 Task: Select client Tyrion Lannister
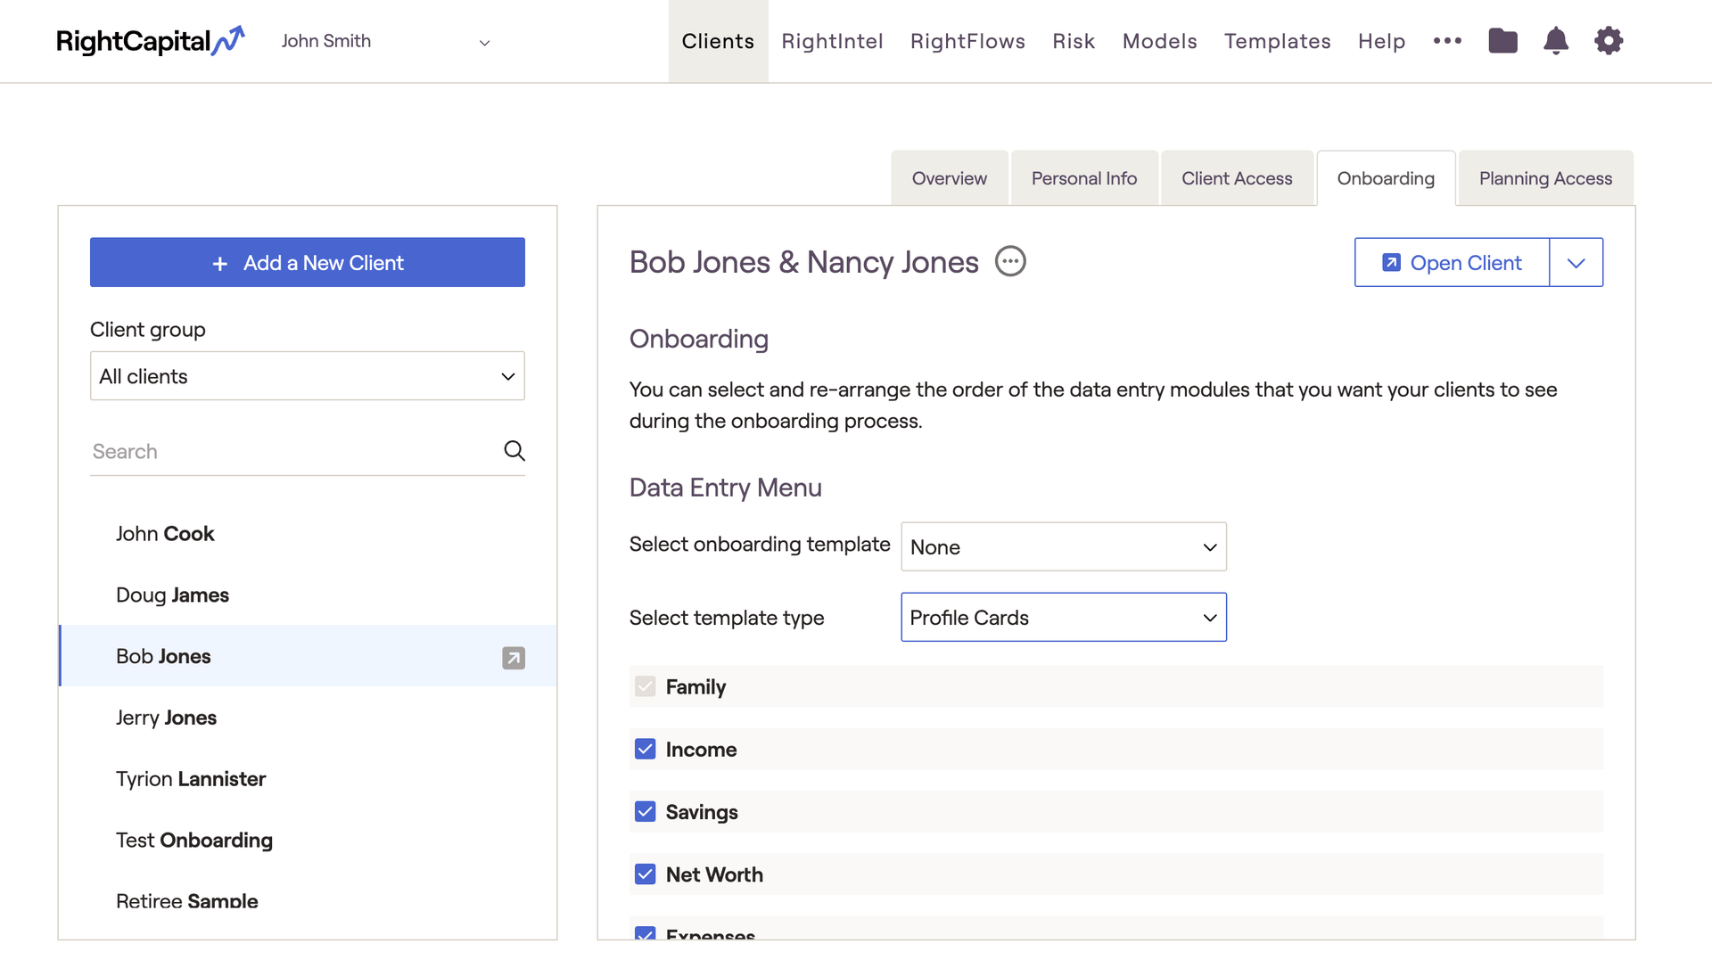(308, 779)
